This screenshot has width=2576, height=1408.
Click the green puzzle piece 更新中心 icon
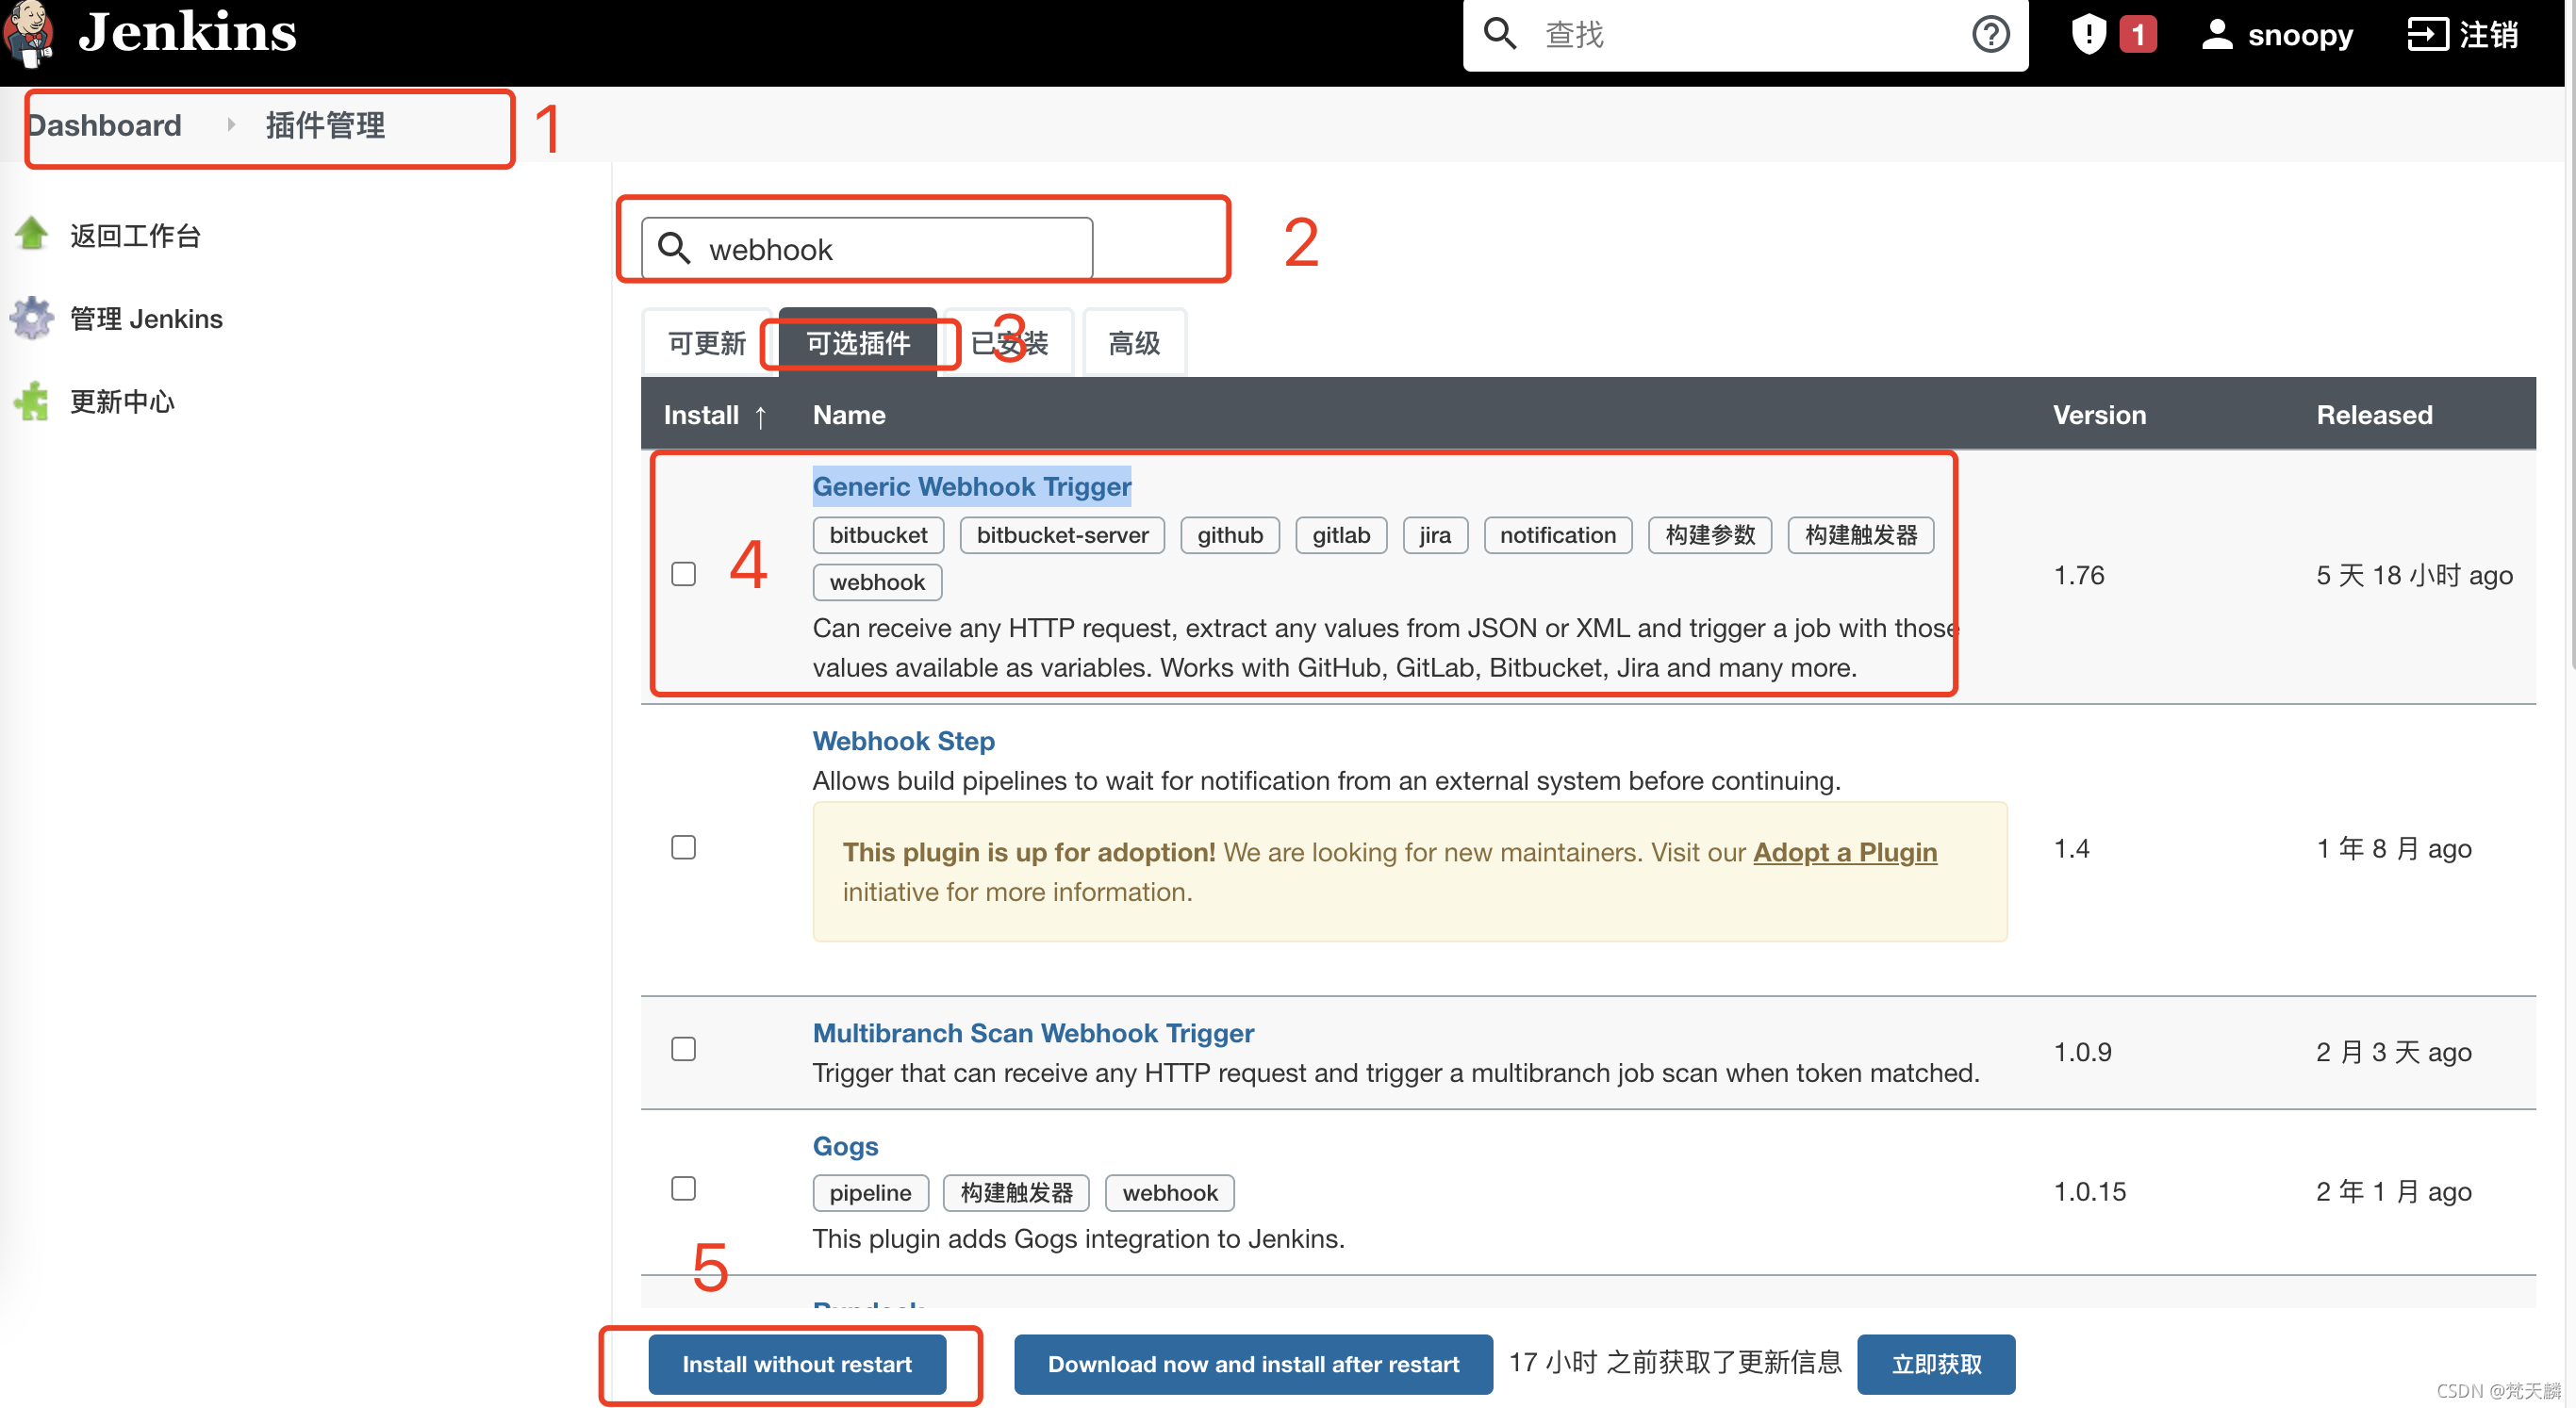(32, 401)
